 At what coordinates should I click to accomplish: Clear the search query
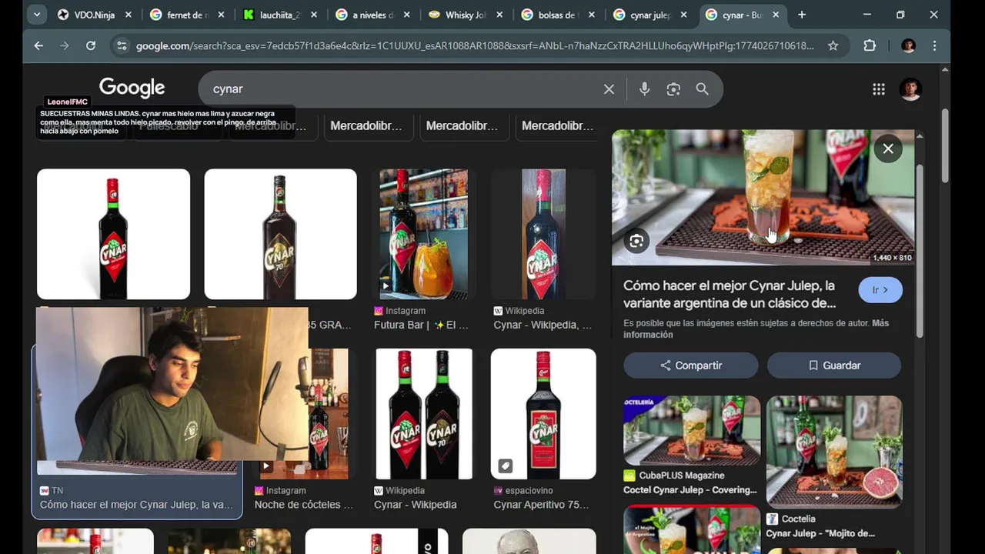coord(609,88)
